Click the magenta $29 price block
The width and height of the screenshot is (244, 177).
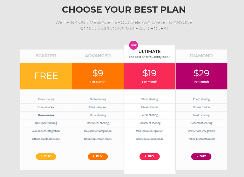(201, 76)
